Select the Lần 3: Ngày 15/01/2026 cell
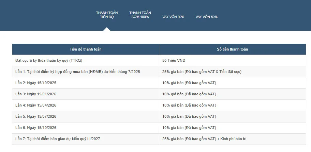 coord(36,94)
